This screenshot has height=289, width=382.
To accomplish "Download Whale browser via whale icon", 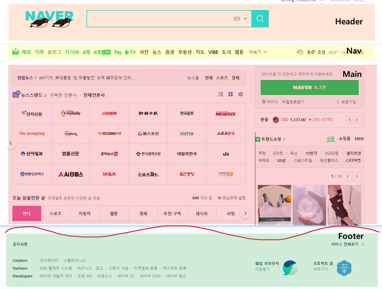I will [290, 268].
